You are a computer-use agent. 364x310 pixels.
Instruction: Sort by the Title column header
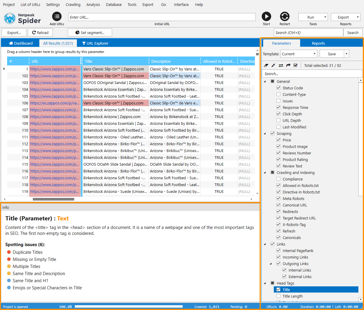(x=115, y=61)
